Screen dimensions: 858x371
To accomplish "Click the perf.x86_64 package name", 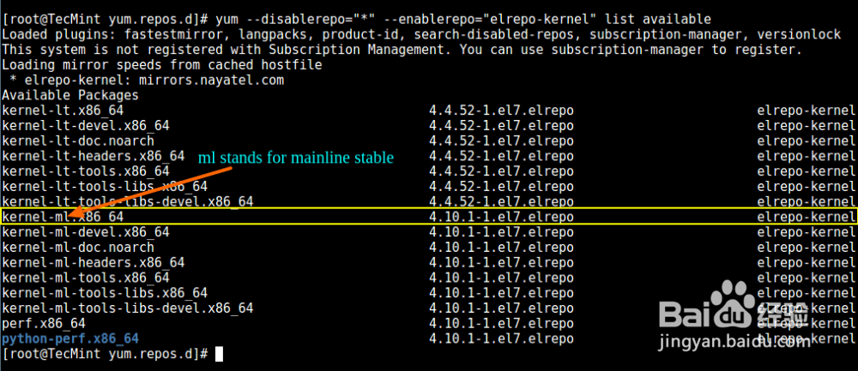I will coord(44,324).
